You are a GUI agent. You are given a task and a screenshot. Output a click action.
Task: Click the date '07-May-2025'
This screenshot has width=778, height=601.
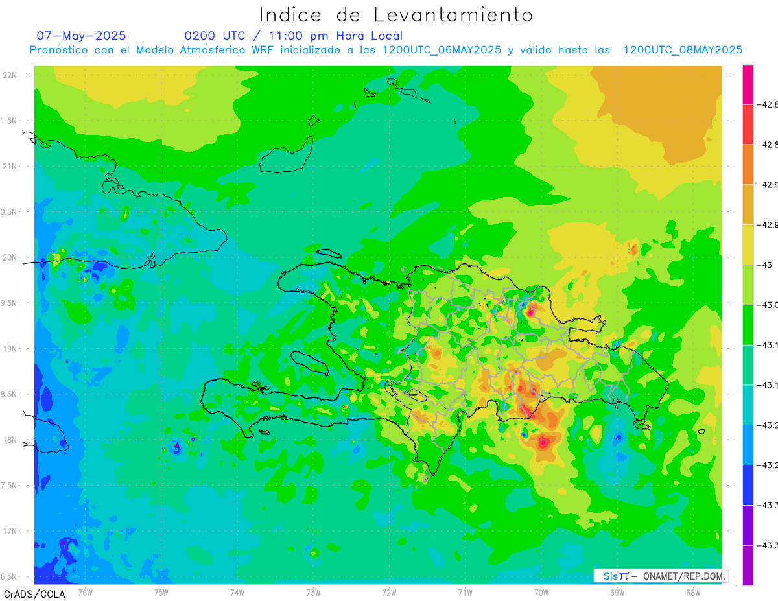click(82, 36)
